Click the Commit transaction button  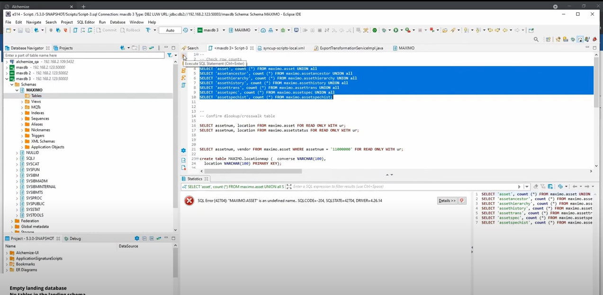click(x=106, y=30)
